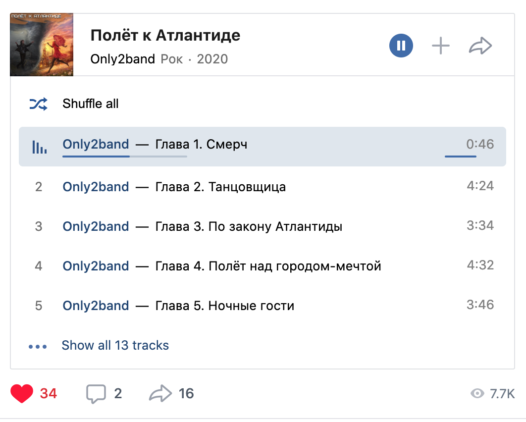Click the eye views icon
Screen dimensions: 526x422
point(477,394)
